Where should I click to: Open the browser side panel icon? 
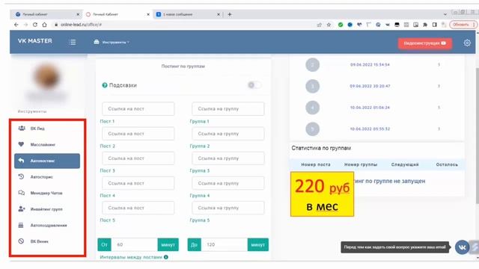click(434, 25)
